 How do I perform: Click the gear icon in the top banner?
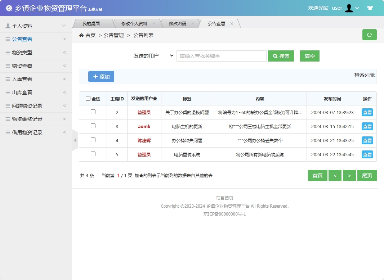coord(9,8)
